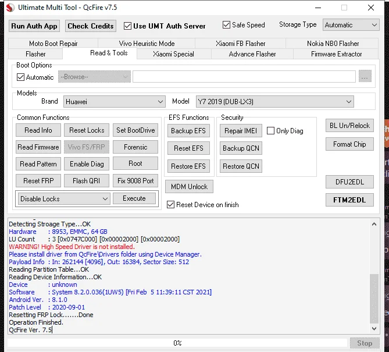The image size is (389, 352).
Task: Click Set BootDrive button
Action: [x=135, y=130]
